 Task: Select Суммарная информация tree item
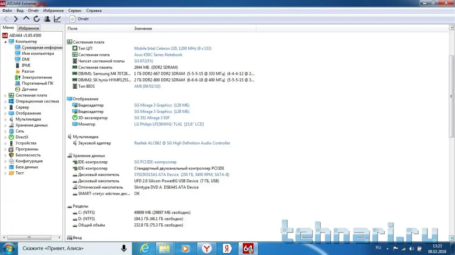(x=42, y=48)
